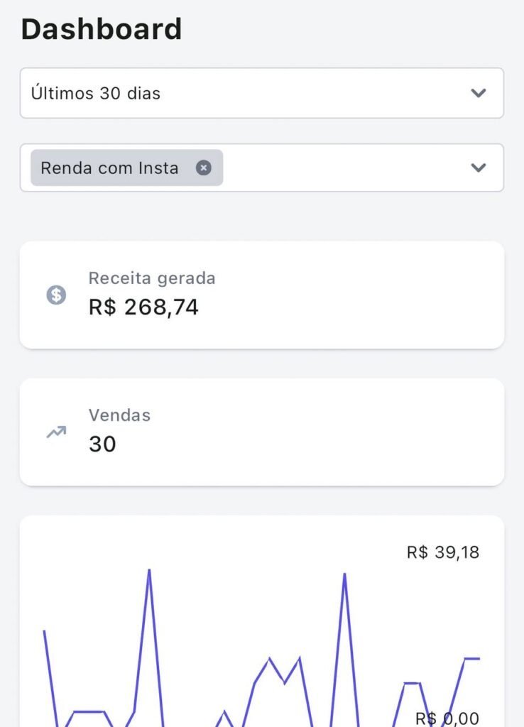Click the sales count of 30
The image size is (524, 727).
point(102,444)
